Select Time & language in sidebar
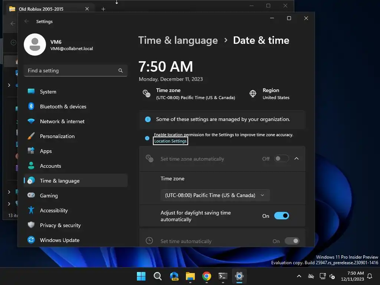This screenshot has height=285, width=380. point(76,181)
